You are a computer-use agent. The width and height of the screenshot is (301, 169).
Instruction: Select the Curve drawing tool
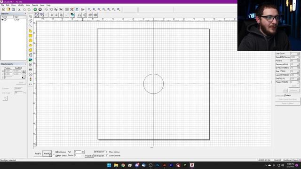30,31
